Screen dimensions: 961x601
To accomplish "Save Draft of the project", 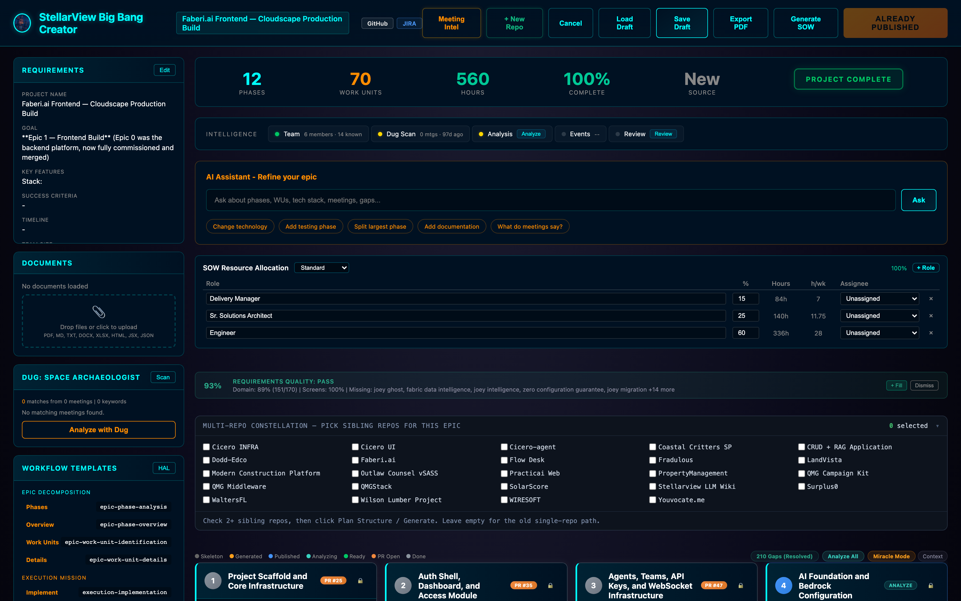I will (682, 23).
